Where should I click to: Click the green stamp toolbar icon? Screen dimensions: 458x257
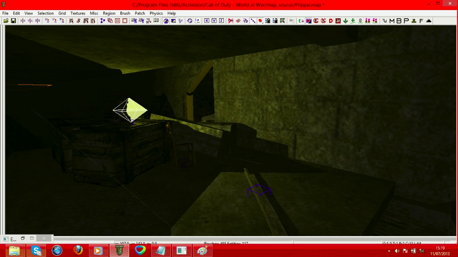pos(414,21)
